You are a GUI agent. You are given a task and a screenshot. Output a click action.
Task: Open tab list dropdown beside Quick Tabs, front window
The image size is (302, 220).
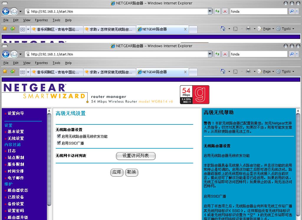click(28, 72)
